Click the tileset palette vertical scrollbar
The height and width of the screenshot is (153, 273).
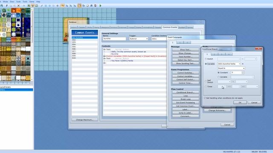[32, 44]
